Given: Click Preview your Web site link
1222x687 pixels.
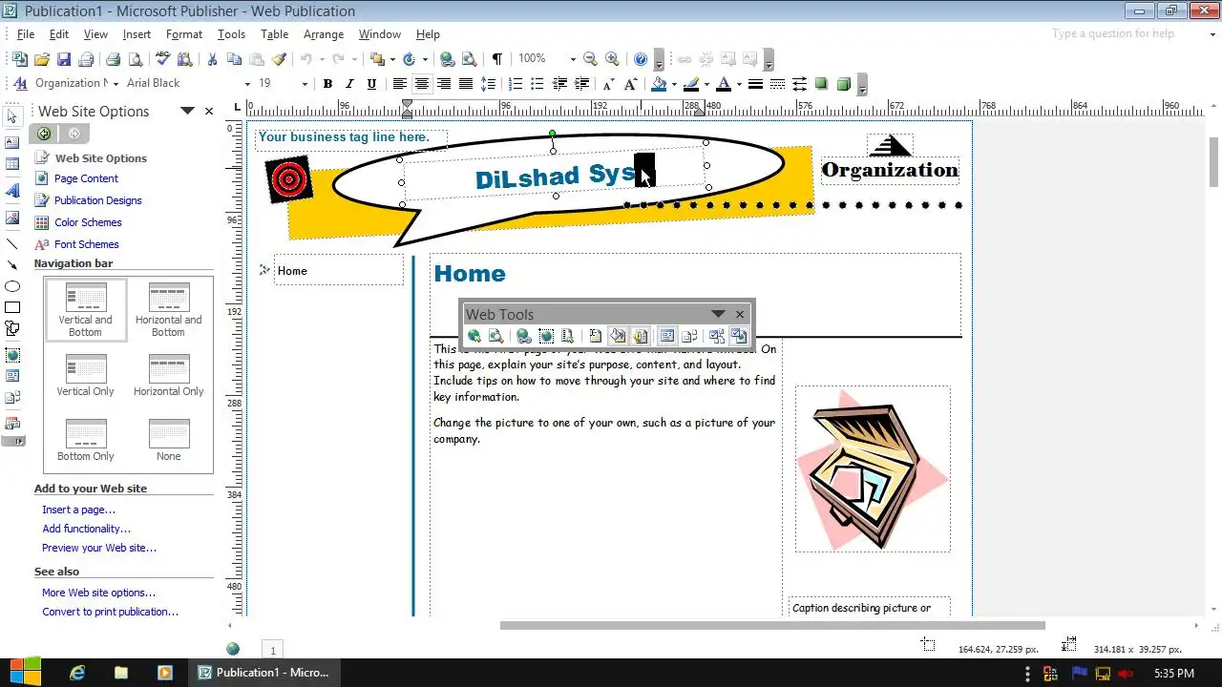Looking at the screenshot, I should 99,548.
